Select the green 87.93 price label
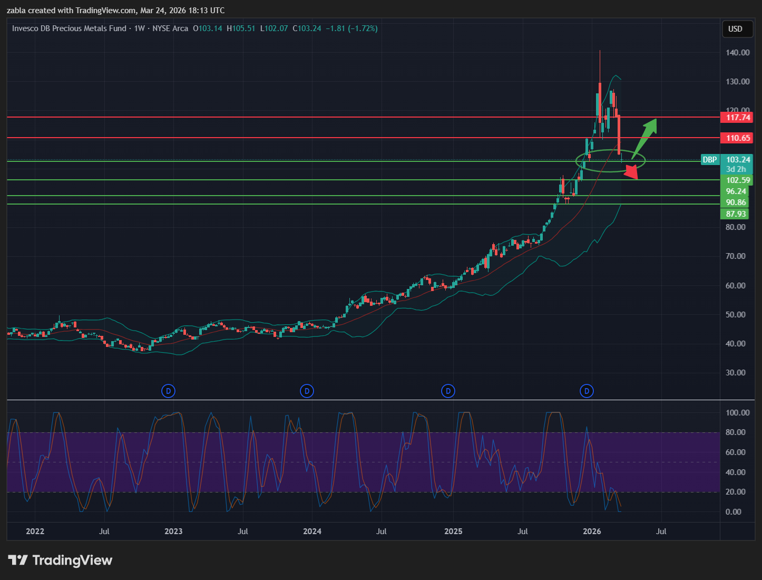The image size is (762, 580). (x=736, y=214)
